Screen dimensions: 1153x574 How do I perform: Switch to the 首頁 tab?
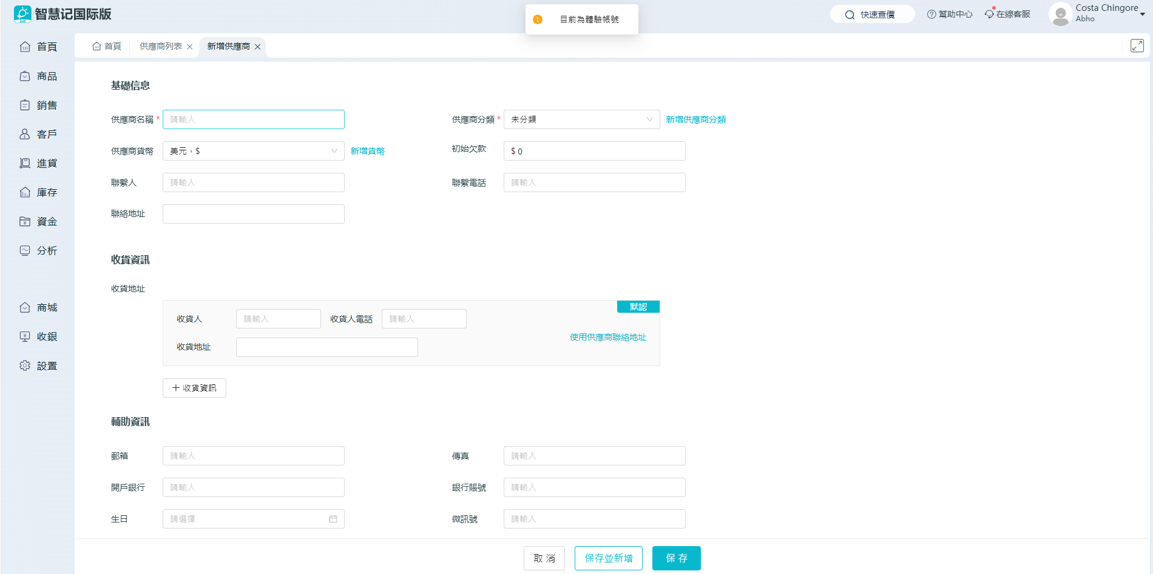tap(107, 47)
